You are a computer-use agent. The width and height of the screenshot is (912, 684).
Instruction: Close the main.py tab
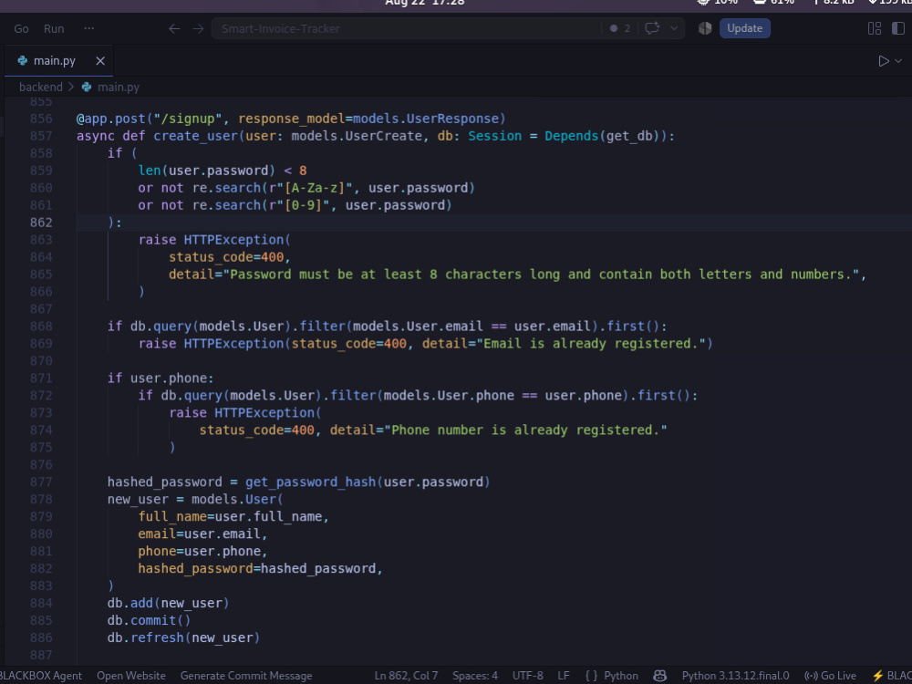click(x=100, y=60)
